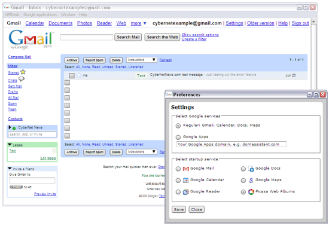
Task: Click the Gmail window title bar icon
Action: 7,8
